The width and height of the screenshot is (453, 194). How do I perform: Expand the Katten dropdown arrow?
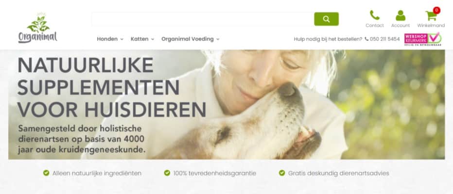153,39
